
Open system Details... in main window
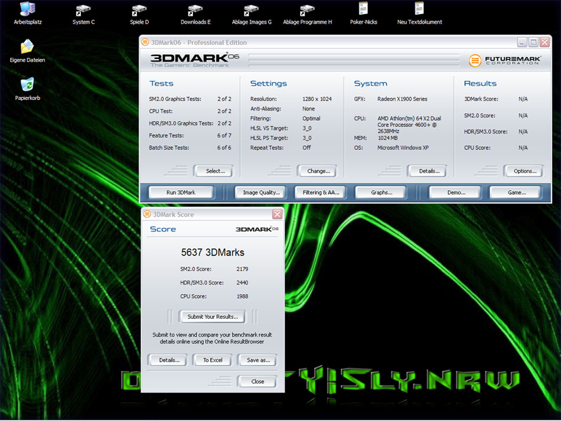click(427, 171)
